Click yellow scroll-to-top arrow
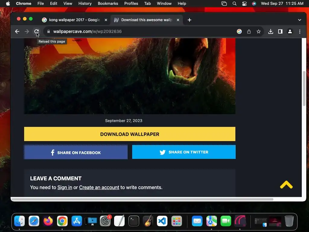Image resolution: width=309 pixels, height=232 pixels. coord(286,185)
